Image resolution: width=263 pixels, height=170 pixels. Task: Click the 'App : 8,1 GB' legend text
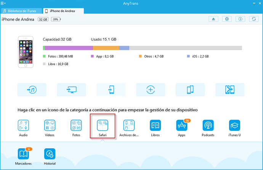tap(105, 56)
